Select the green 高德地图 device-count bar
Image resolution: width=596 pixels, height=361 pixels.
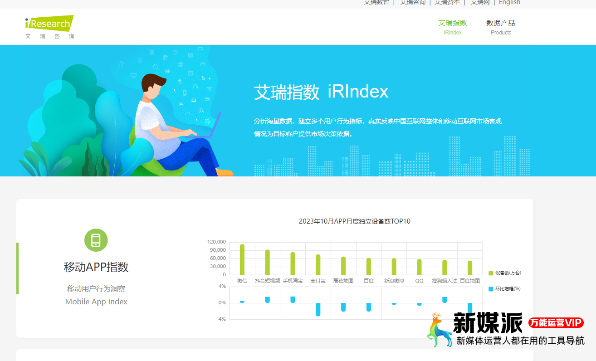coord(343,266)
